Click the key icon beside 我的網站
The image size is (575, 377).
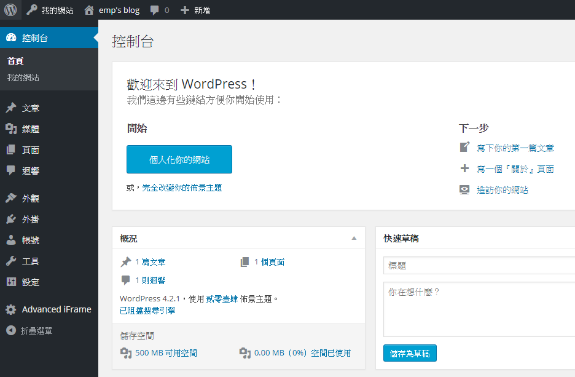click(32, 10)
